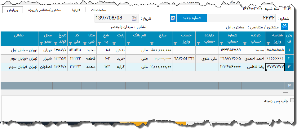
Task: Click account holder cell رضا فاطمی
Action: [254, 67]
